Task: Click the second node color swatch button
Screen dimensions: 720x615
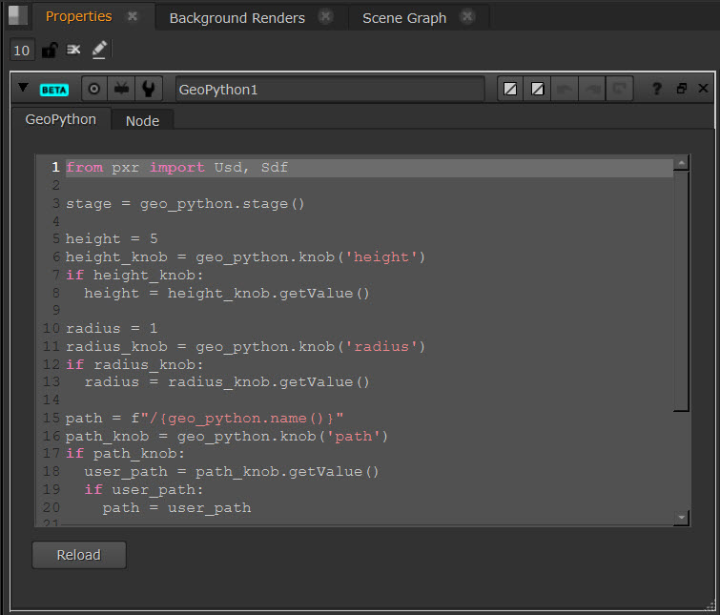Action: coord(538,89)
